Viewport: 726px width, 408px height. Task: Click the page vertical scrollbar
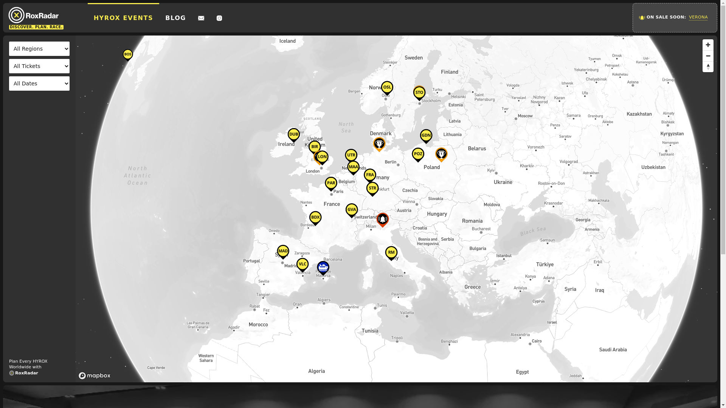click(x=723, y=204)
